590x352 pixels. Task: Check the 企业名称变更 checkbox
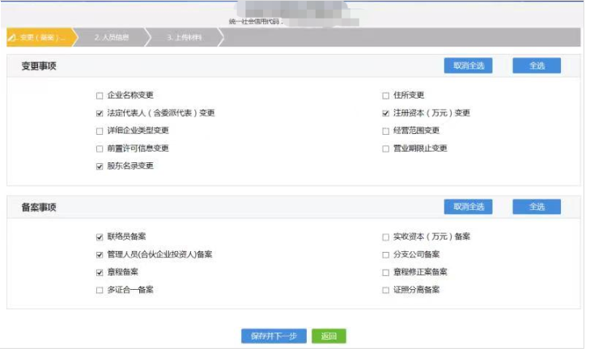(x=100, y=95)
